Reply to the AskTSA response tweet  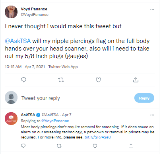click(x=23, y=146)
